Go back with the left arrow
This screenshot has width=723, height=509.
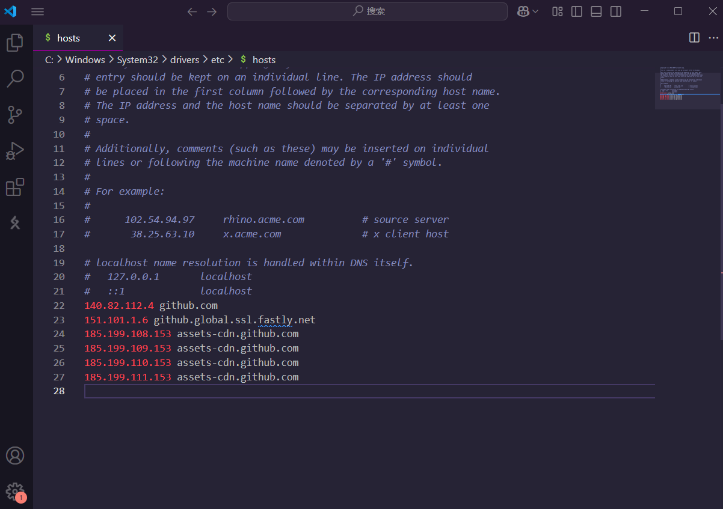[x=192, y=11]
